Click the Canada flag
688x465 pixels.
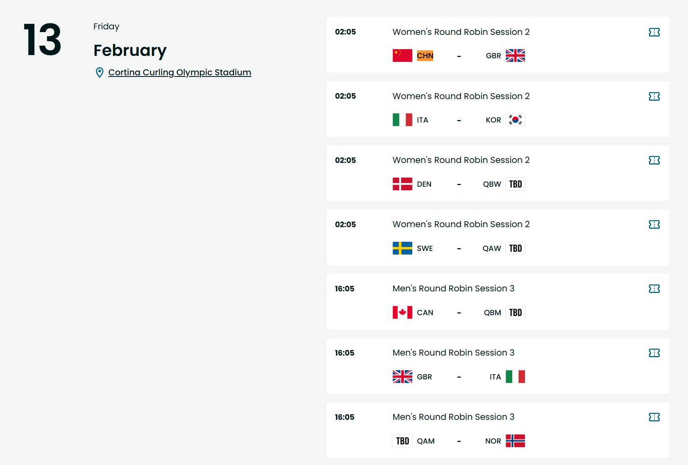(x=402, y=312)
